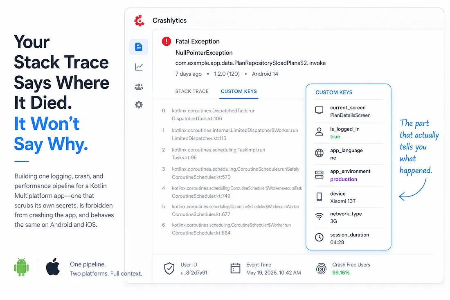The width and height of the screenshot is (450, 300).
Task: Click 'One pipeline.' caption text
Action: click(x=88, y=264)
